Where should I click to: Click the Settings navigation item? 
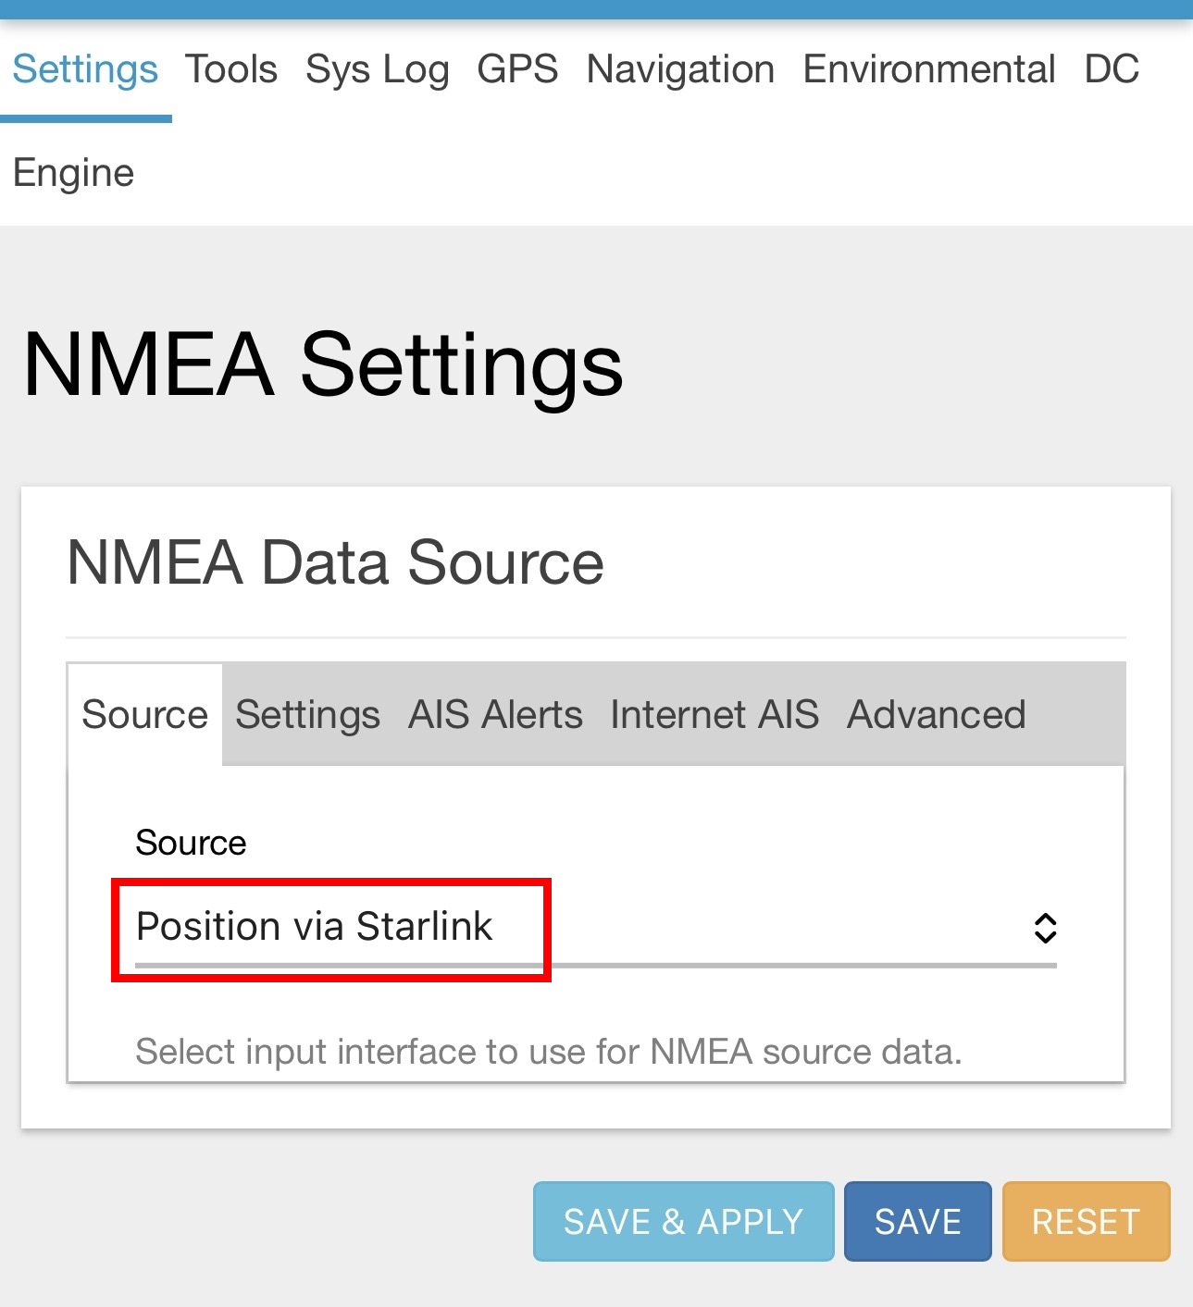click(x=85, y=69)
